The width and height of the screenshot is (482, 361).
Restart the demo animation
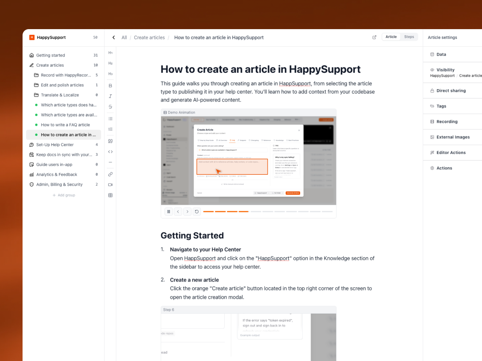click(197, 212)
